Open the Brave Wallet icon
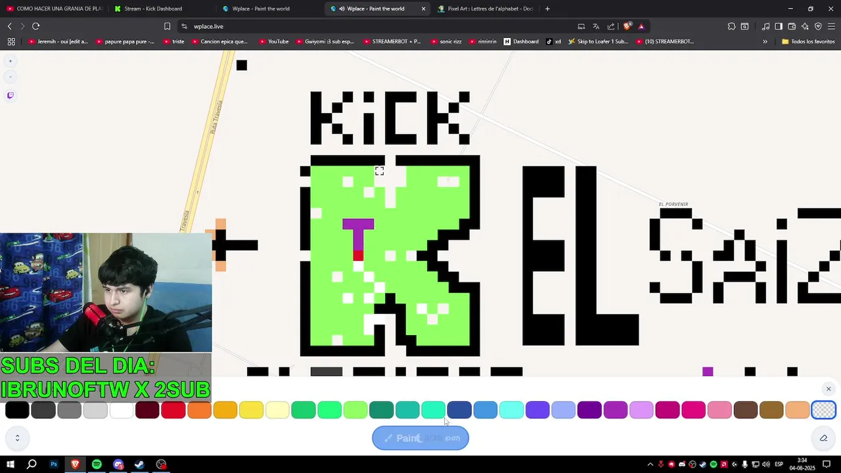Image resolution: width=841 pixels, height=473 pixels. pos(792,26)
